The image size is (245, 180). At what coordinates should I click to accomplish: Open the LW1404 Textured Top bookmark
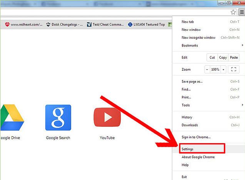[147, 25]
